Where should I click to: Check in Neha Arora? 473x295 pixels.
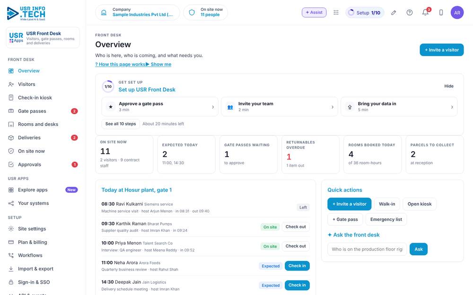[297, 266]
